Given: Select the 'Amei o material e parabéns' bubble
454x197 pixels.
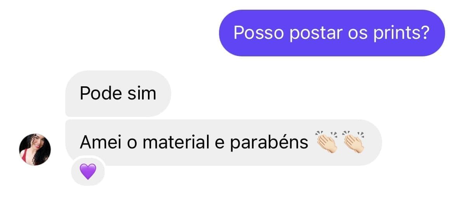Looking at the screenshot, I should pos(224,143).
